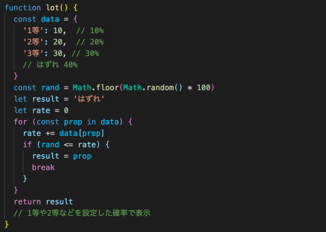
Task: Click the final Japanese comment line
Action: point(82,213)
